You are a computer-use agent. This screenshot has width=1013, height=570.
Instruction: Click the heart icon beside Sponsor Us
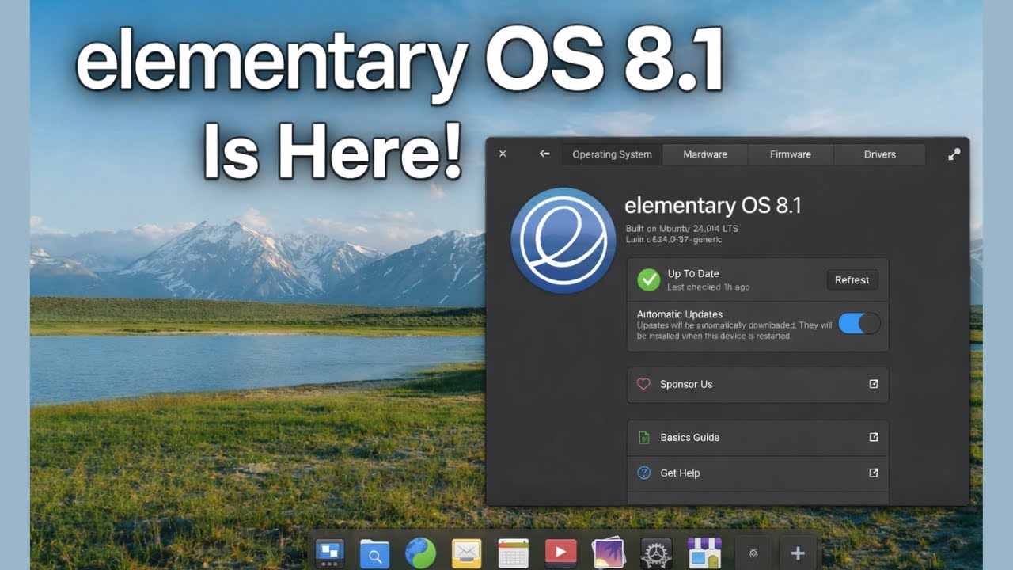(x=643, y=384)
